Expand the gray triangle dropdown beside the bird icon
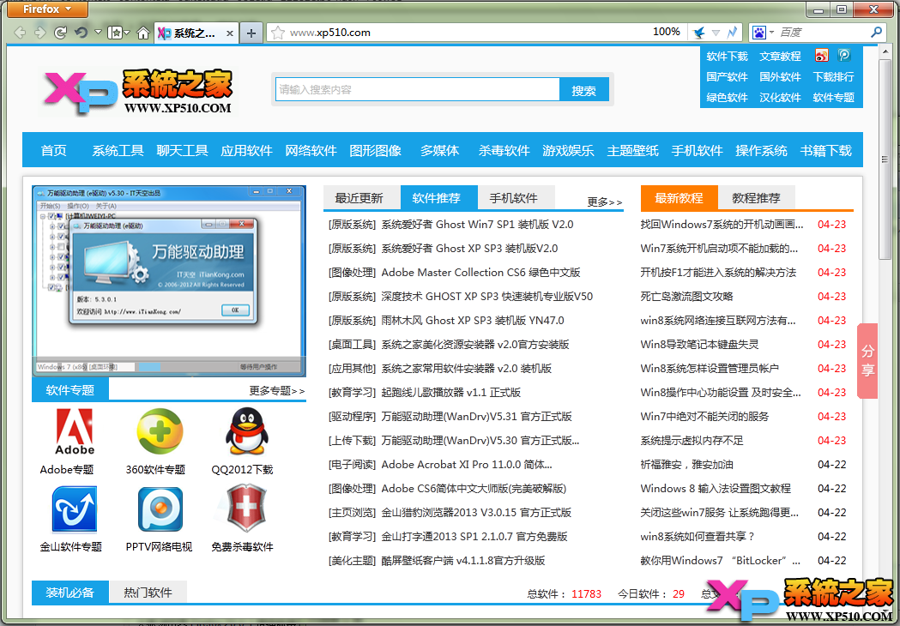900x626 pixels. click(x=716, y=33)
